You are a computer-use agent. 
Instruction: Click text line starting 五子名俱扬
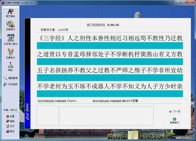pos(110,70)
